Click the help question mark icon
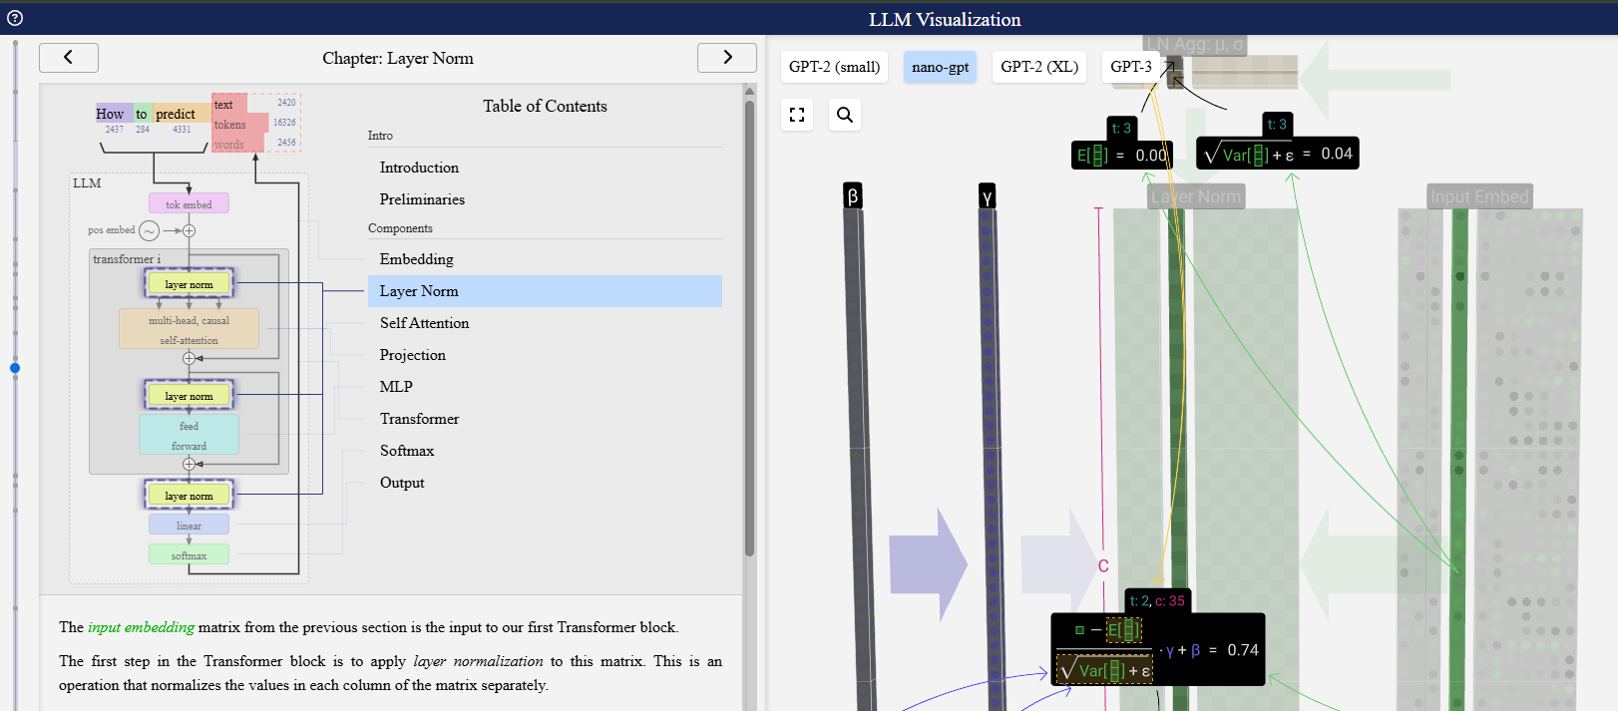The height and width of the screenshot is (711, 1618). (14, 18)
